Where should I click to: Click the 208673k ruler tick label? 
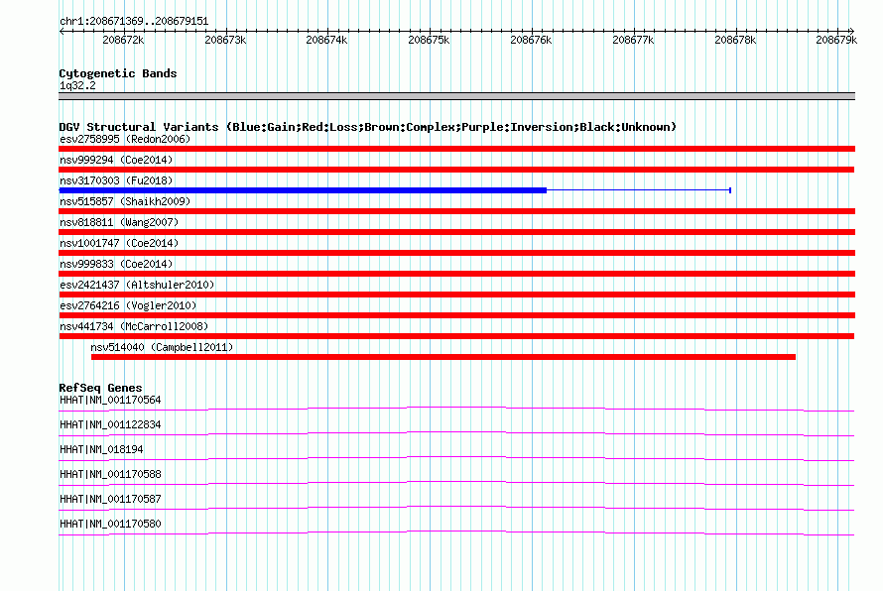[225, 40]
